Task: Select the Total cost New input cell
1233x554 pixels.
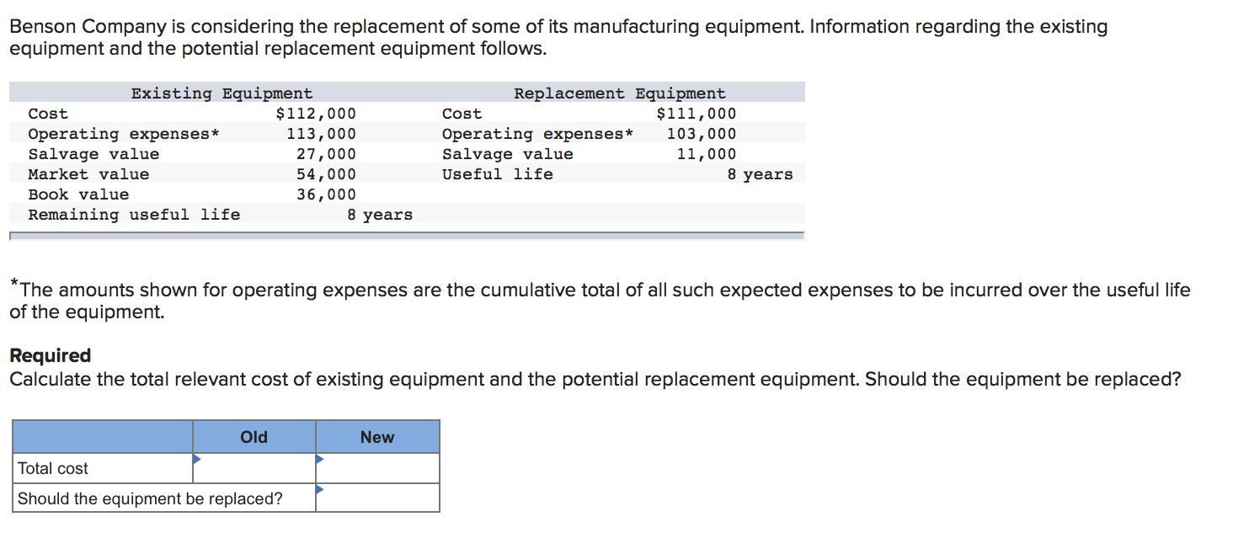Action: pos(377,468)
